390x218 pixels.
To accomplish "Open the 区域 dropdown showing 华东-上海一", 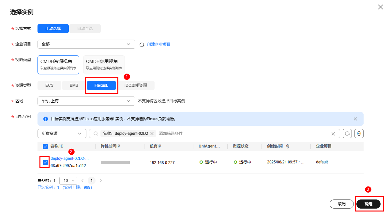I will [x=86, y=101].
